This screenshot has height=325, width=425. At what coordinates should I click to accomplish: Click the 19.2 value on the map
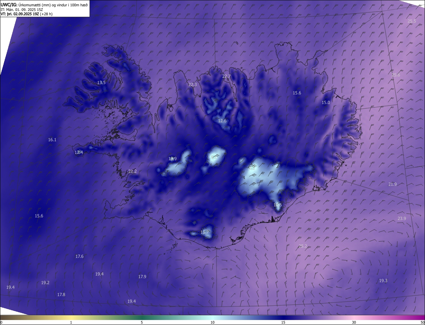(45, 282)
